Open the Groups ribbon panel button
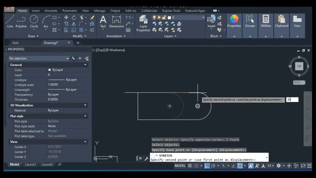 point(250,26)
